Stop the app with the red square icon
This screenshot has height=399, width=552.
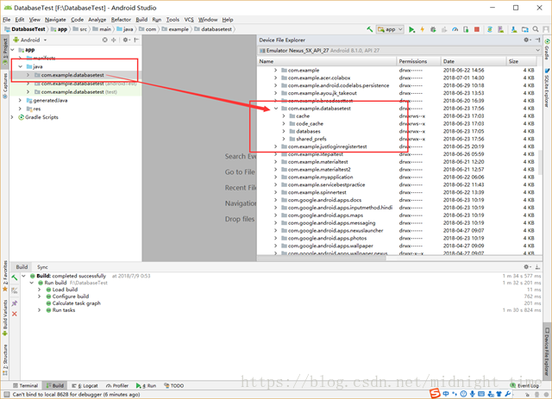pos(477,29)
